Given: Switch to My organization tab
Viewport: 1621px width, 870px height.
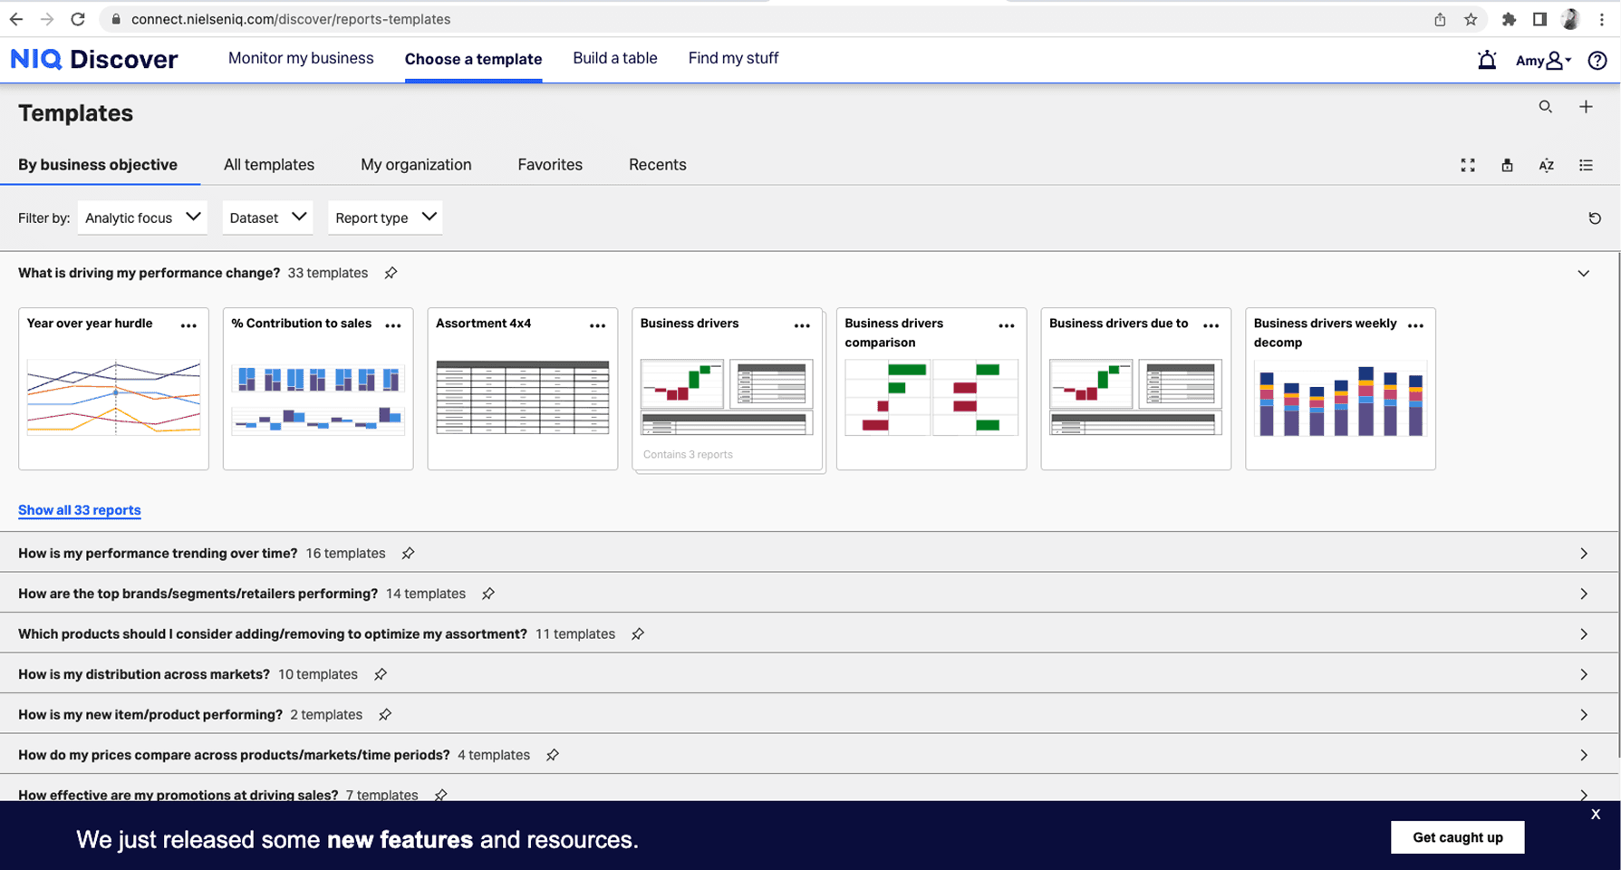Looking at the screenshot, I should coord(416,165).
